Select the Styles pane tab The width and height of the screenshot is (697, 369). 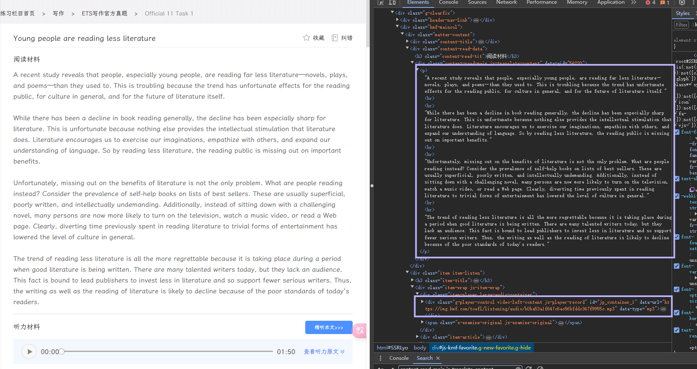tap(682, 13)
